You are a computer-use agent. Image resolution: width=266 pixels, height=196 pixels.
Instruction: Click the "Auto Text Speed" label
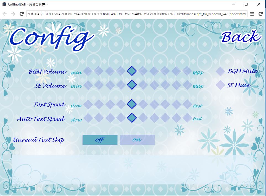[x=41, y=119]
